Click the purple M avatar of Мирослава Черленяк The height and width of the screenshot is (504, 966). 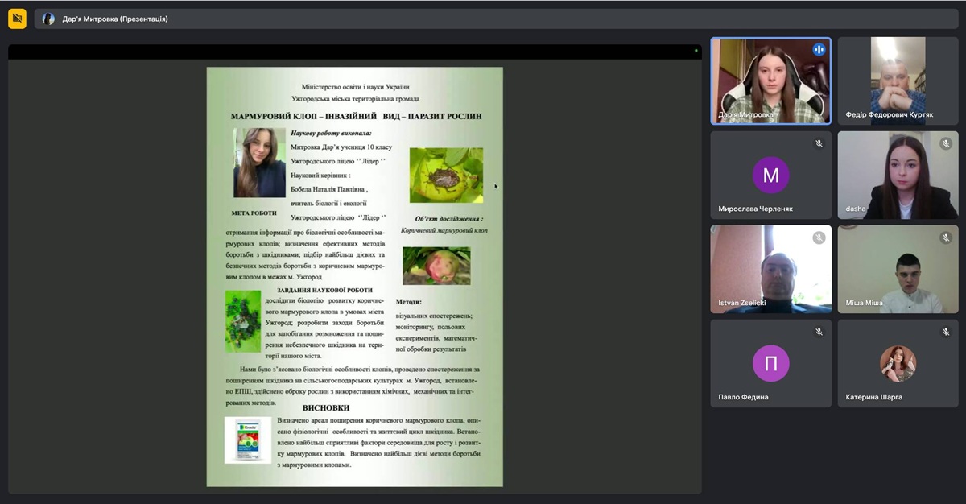click(x=770, y=175)
